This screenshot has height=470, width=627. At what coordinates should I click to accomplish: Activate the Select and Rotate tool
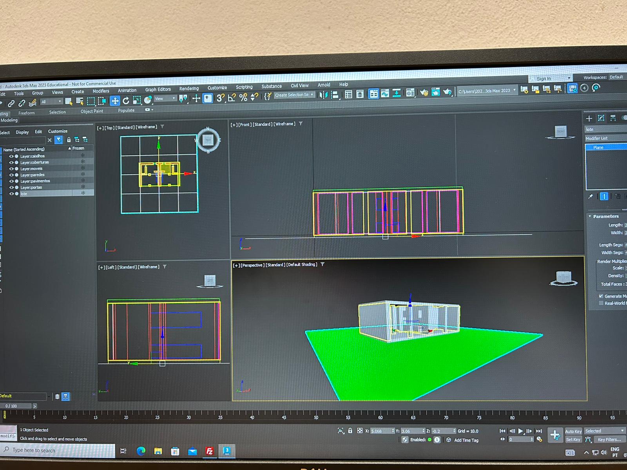click(126, 101)
